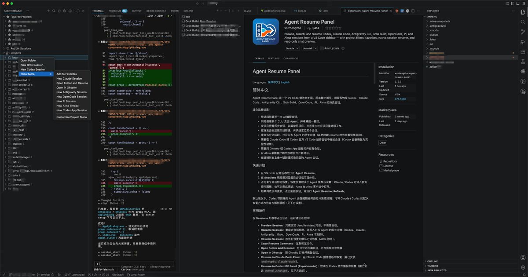The image size is (528, 277).
Task: Select Add to Favorites in submenu
Action: [x=72, y=74]
